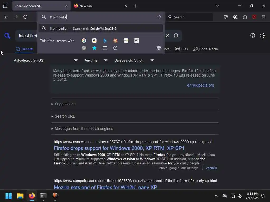Expand the Search URL section
Image resolution: width=270 pixels, height=202 pixels.
click(x=63, y=116)
